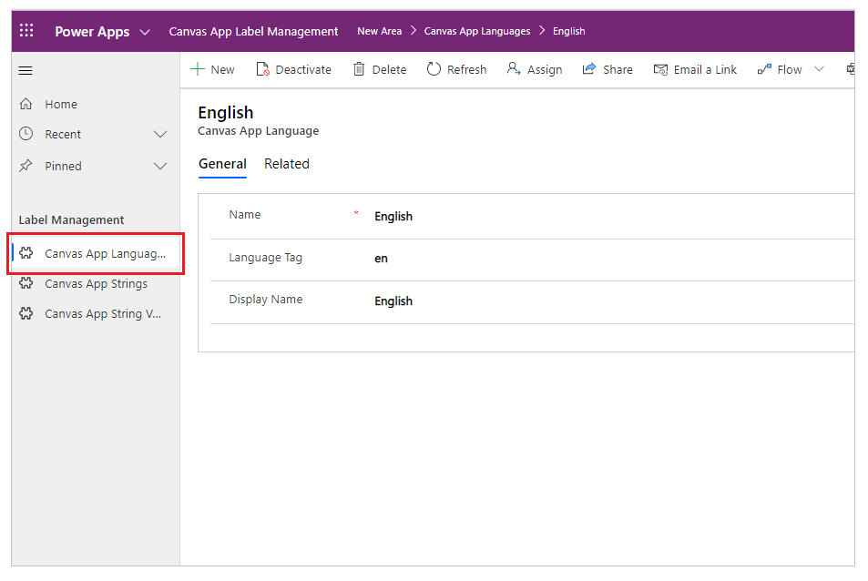868x581 pixels.
Task: Click the Flow button label
Action: pos(790,70)
